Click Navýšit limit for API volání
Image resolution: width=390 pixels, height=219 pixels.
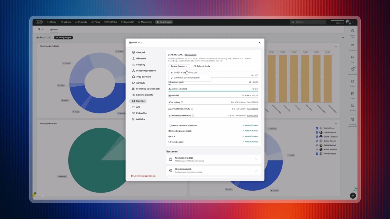coord(253,109)
